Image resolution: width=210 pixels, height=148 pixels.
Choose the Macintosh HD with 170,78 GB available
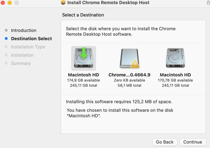pyautogui.click(x=175, y=58)
